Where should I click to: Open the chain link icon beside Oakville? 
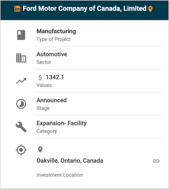coord(156,161)
